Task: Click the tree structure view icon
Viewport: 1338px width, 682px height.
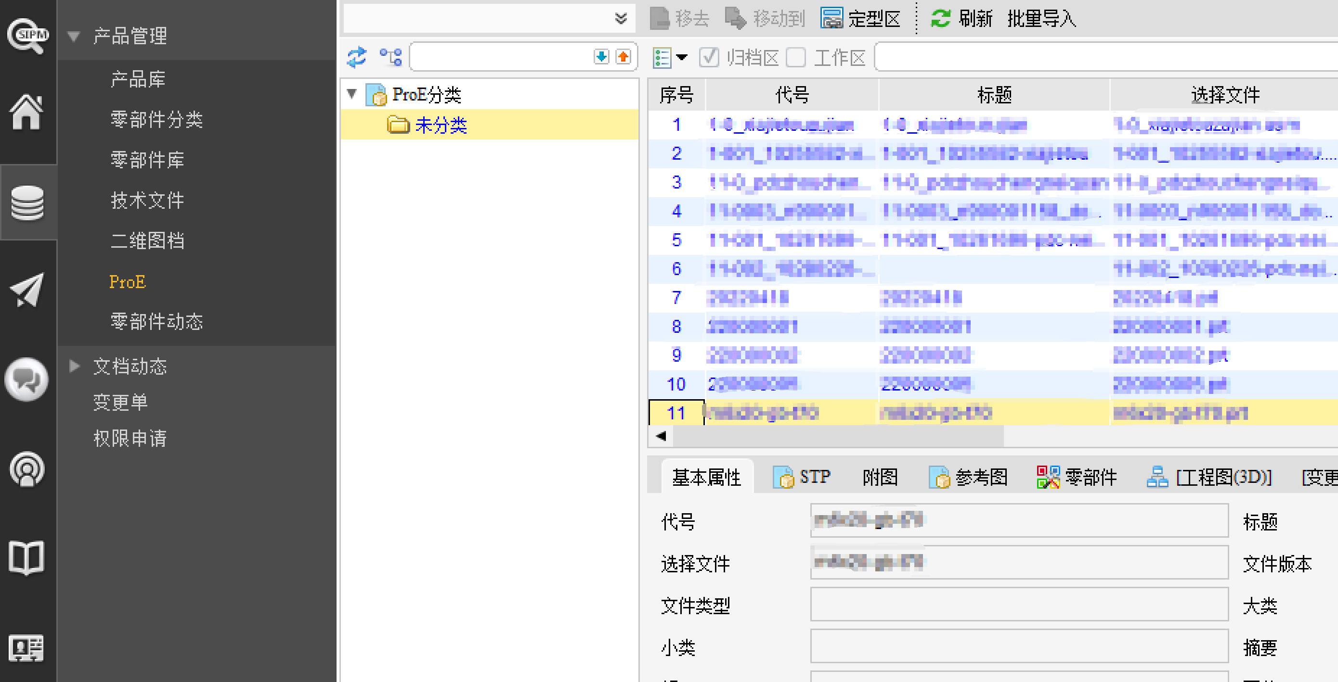Action: pos(390,57)
